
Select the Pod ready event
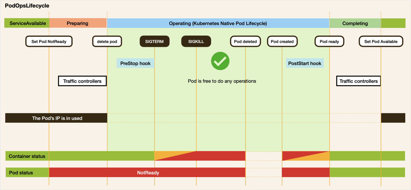(329, 41)
